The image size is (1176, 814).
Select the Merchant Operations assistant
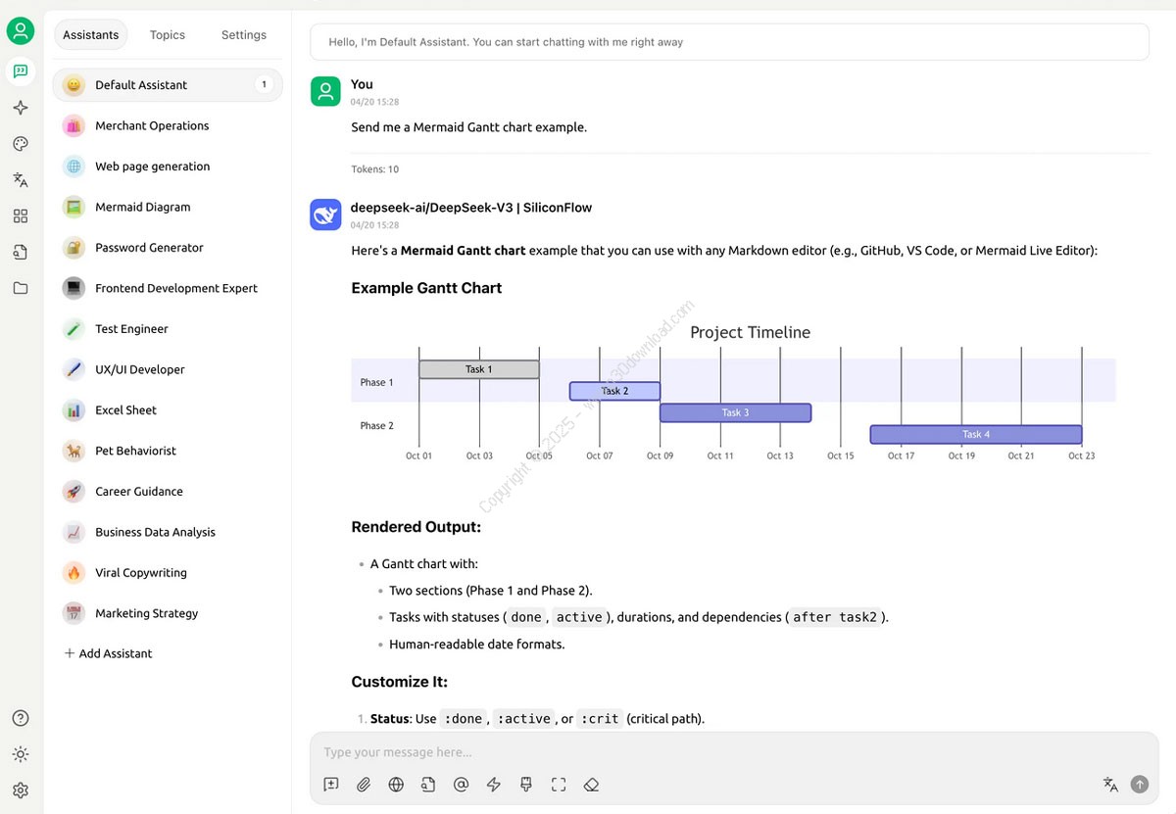[x=168, y=125]
